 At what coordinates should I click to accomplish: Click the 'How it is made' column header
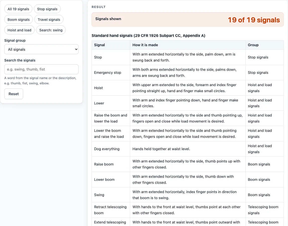click(x=188, y=45)
